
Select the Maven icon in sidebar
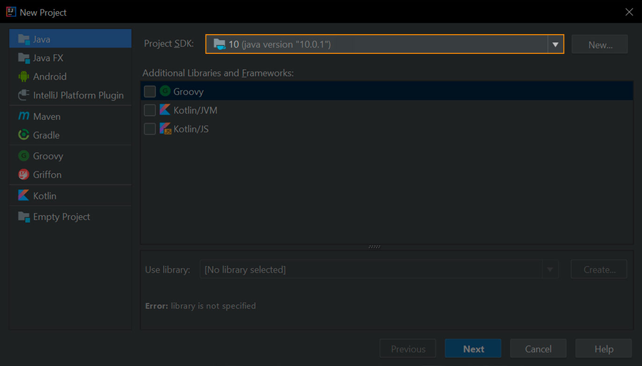tap(23, 116)
